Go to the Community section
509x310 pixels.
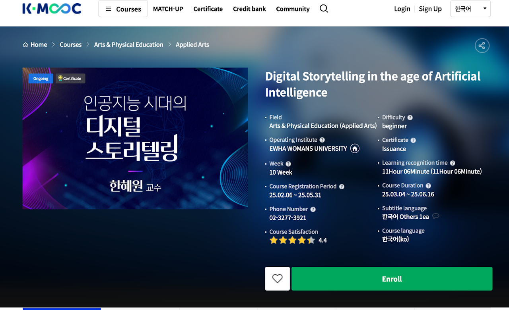[293, 9]
